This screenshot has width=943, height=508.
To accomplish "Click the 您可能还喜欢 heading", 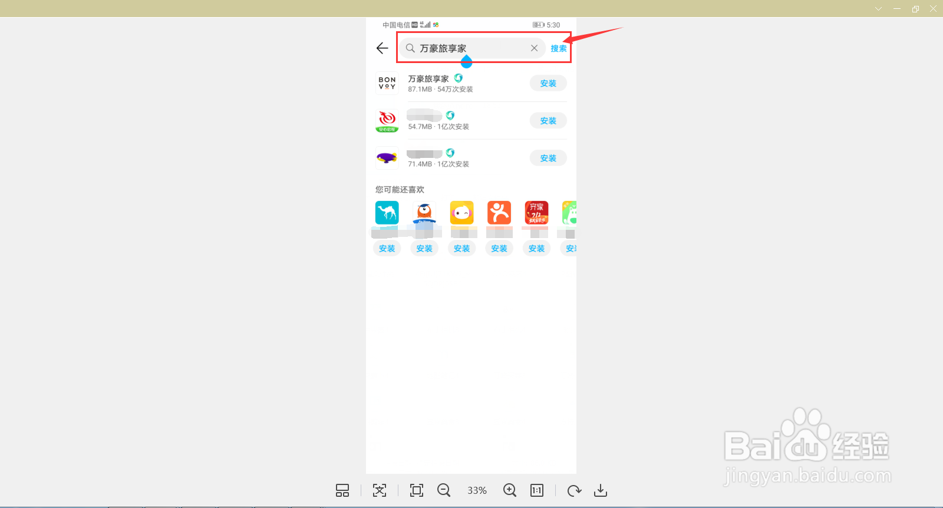I will 400,190.
